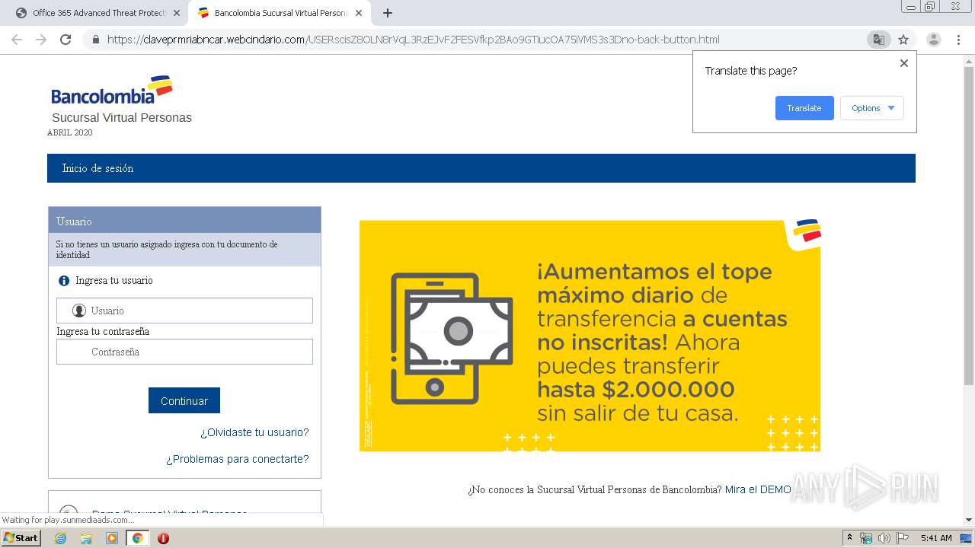Focus the Contraseña password field
This screenshot has width=975, height=548.
[184, 352]
